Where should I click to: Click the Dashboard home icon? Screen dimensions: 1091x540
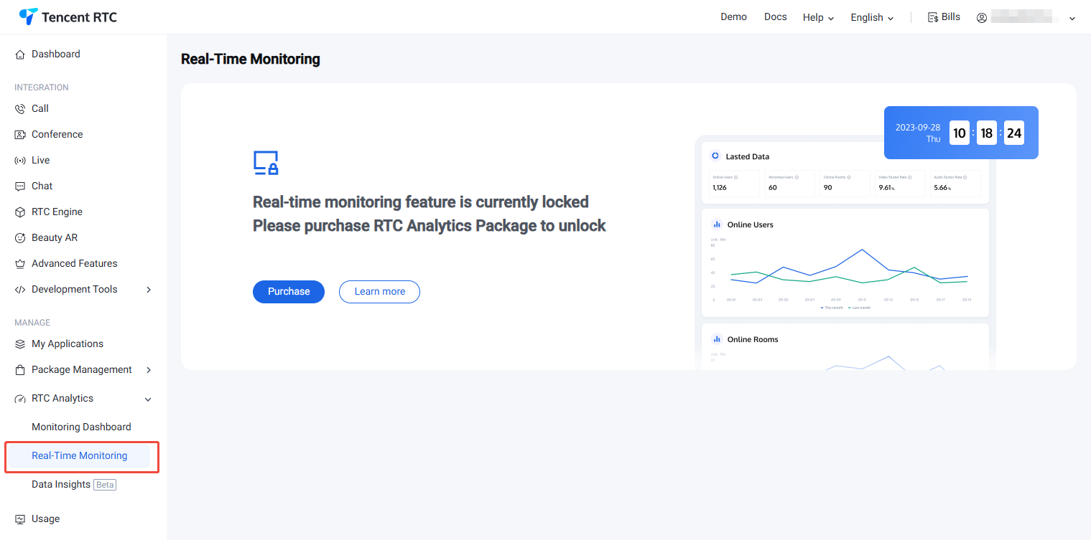pos(20,55)
